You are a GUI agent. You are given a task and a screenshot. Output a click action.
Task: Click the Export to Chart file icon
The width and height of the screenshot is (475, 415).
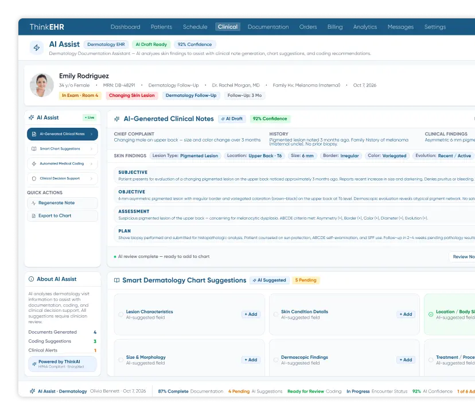[x=34, y=216]
